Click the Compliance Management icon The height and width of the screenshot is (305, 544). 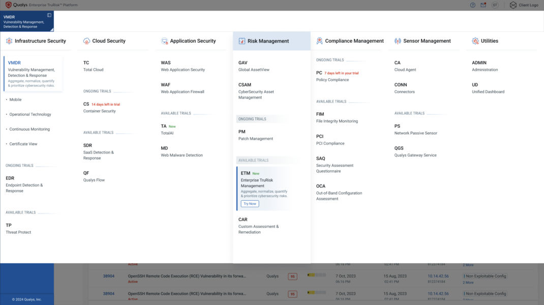[319, 41]
